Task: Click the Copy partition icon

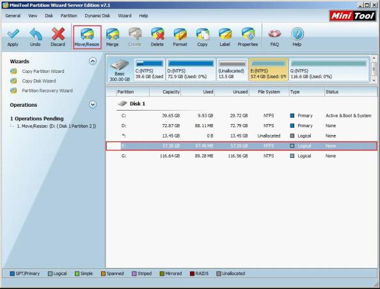Action: tap(203, 34)
